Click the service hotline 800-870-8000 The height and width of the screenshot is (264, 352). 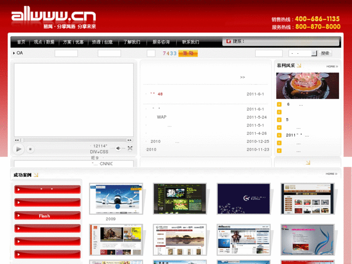coord(318,27)
